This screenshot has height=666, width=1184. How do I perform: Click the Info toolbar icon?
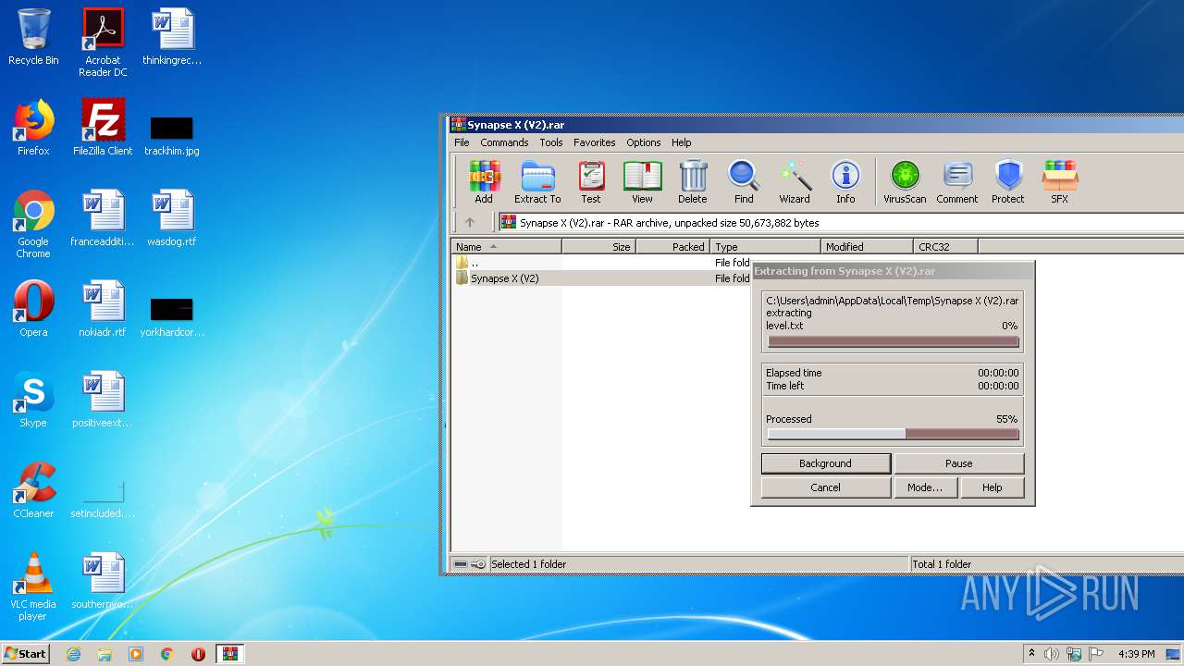[845, 181]
